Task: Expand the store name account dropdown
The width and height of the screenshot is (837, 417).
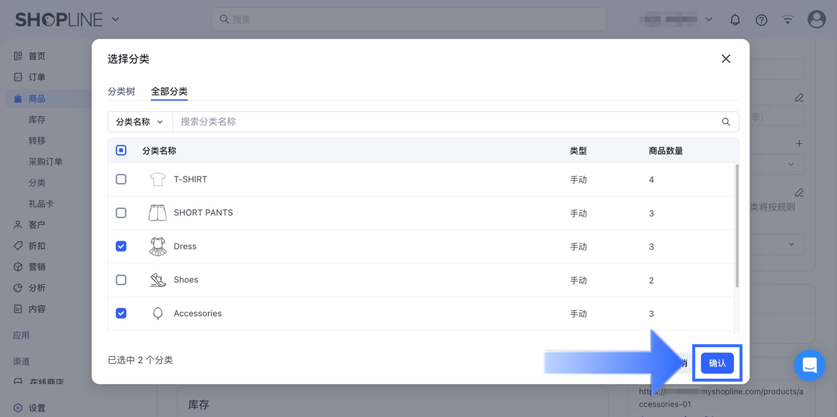Action: (x=708, y=20)
